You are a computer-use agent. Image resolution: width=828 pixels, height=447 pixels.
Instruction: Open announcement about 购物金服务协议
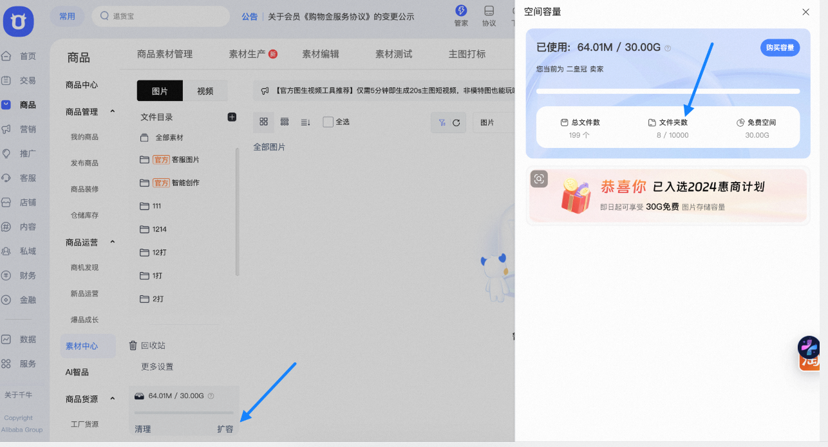click(x=341, y=17)
